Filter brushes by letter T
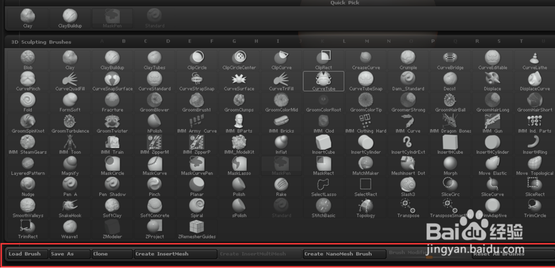The height and width of the screenshot is (268, 555). [x=521, y=42]
